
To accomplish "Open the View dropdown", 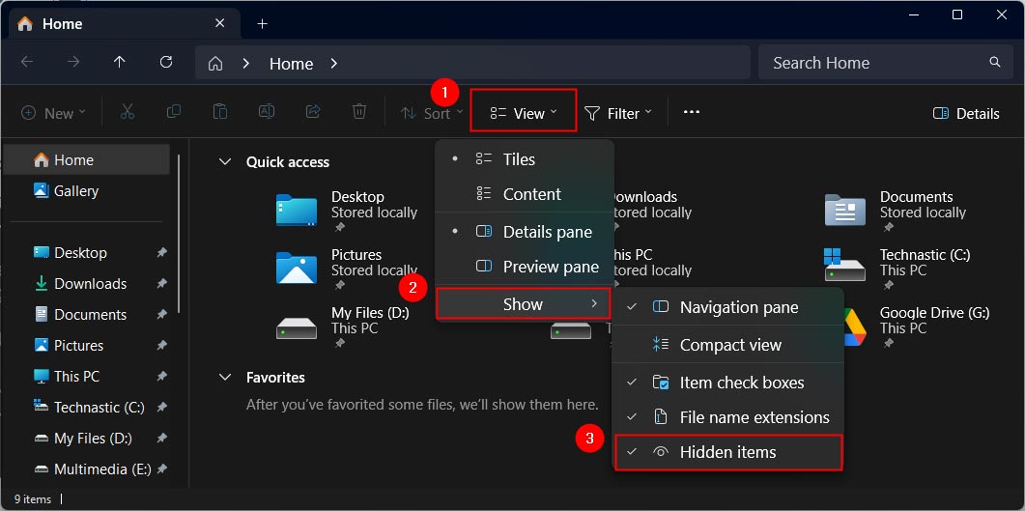I will 524,113.
